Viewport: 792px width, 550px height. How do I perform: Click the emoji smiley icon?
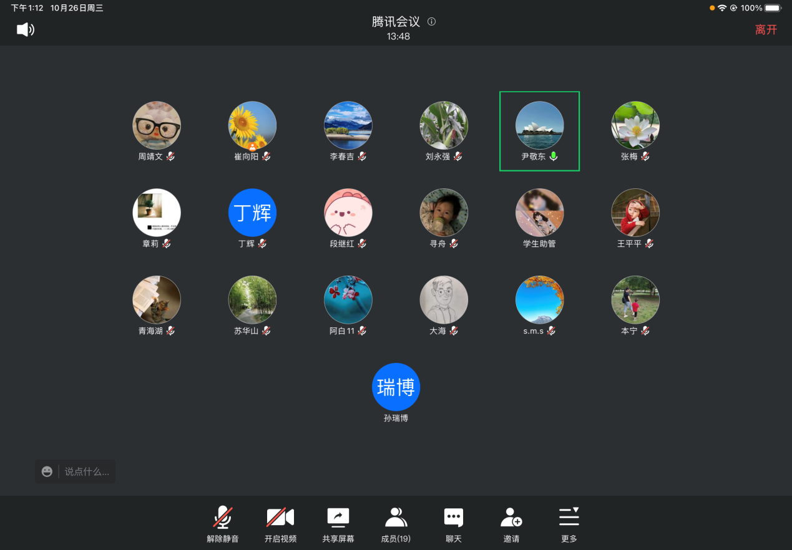tap(47, 471)
